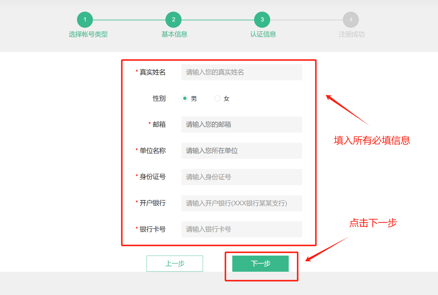Select the 男 radio button
The height and width of the screenshot is (295, 438).
185,98
